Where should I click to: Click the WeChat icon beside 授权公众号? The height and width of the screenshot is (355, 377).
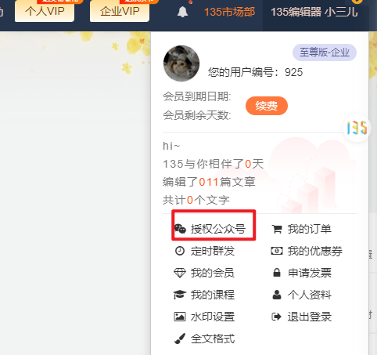[x=180, y=229]
